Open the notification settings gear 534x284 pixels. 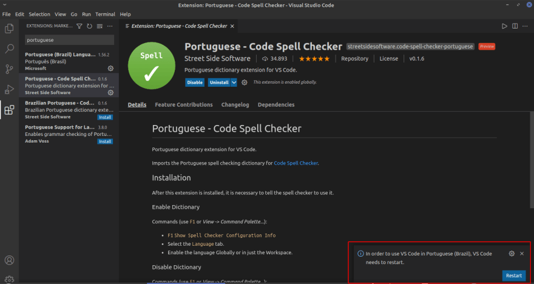512,253
